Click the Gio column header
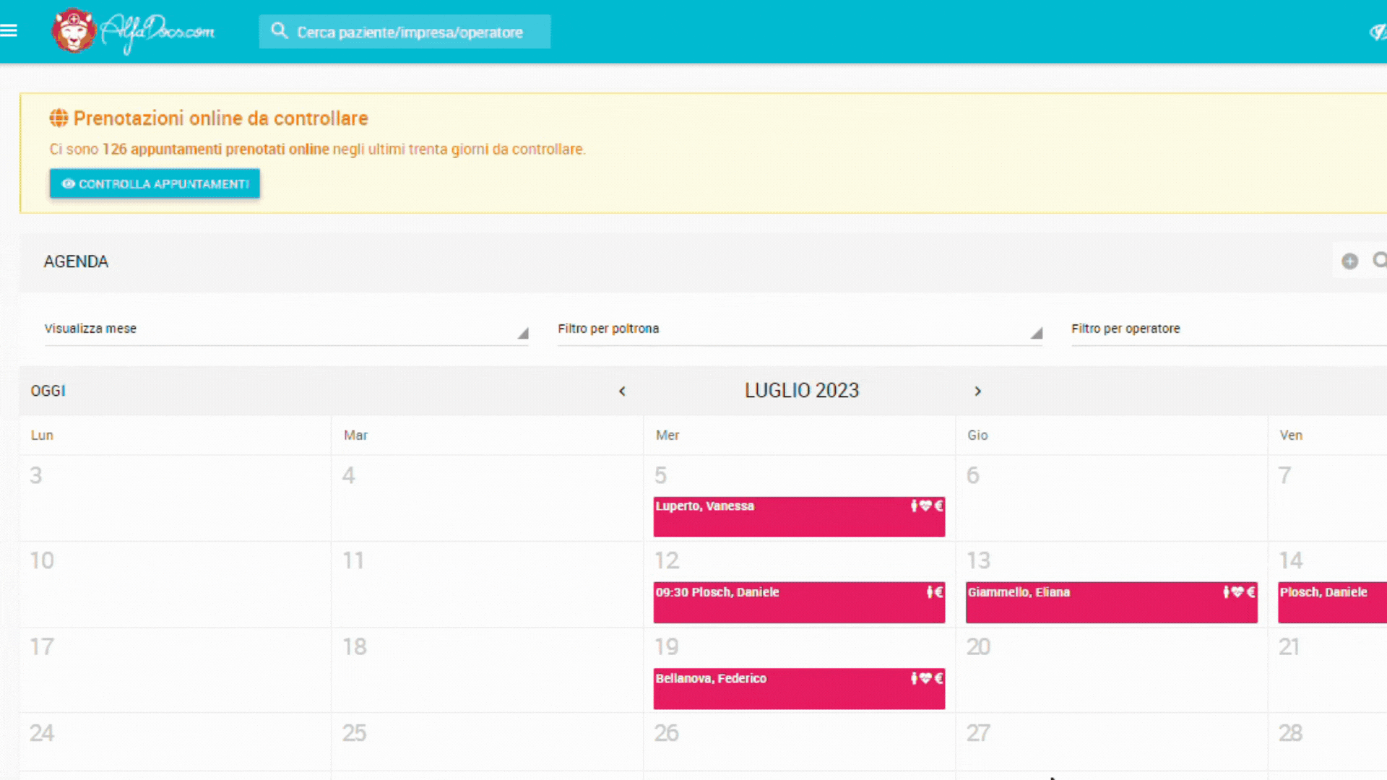This screenshot has width=1387, height=780. [978, 435]
